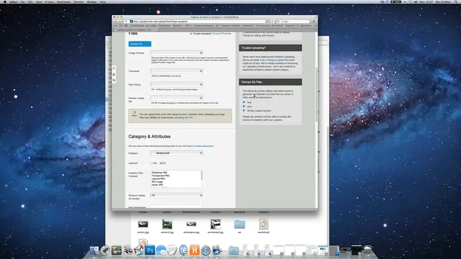This screenshot has height=259, width=461.
Task: Open the orange H app in Dock
Action: 194,250
